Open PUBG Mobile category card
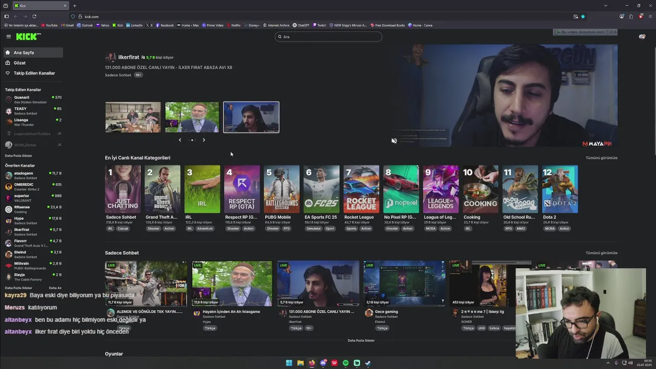Screen dimensions: 656x369 281,189
